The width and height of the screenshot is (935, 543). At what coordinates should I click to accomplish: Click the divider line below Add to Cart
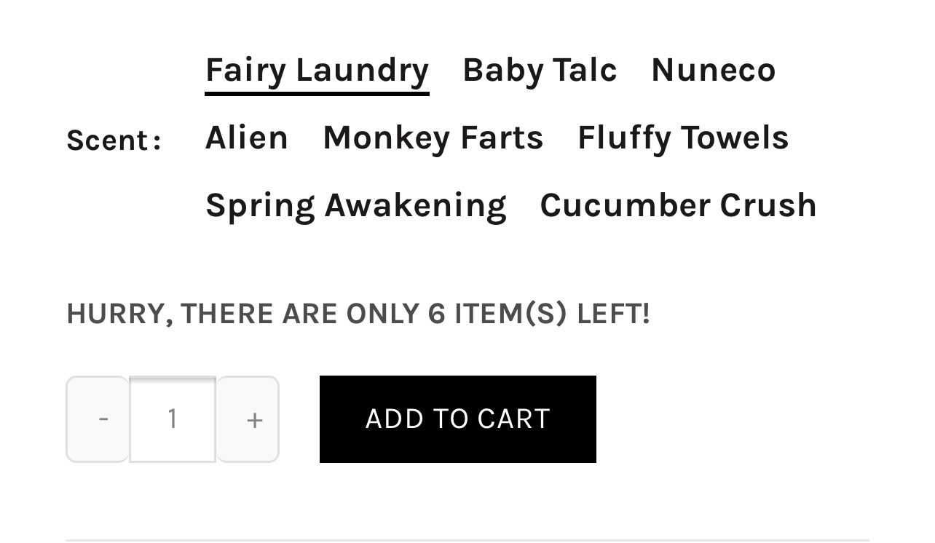(467, 540)
